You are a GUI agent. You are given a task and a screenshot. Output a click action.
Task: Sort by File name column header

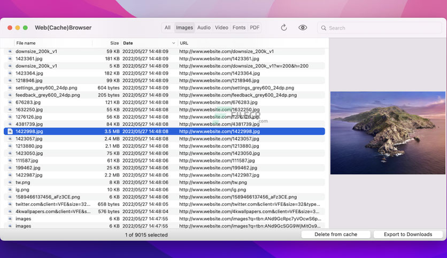[26, 43]
